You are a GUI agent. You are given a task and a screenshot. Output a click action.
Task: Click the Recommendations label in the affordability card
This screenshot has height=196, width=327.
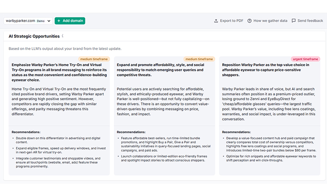131,132
